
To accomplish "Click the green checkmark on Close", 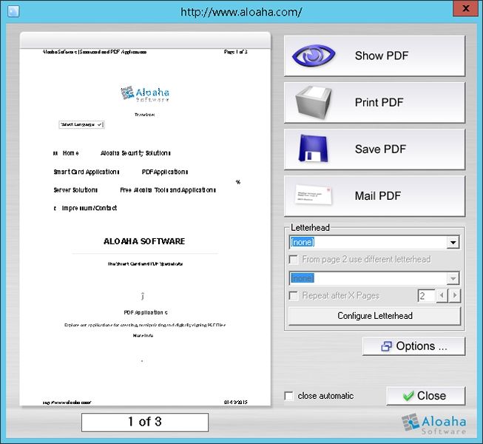I will coord(408,396).
